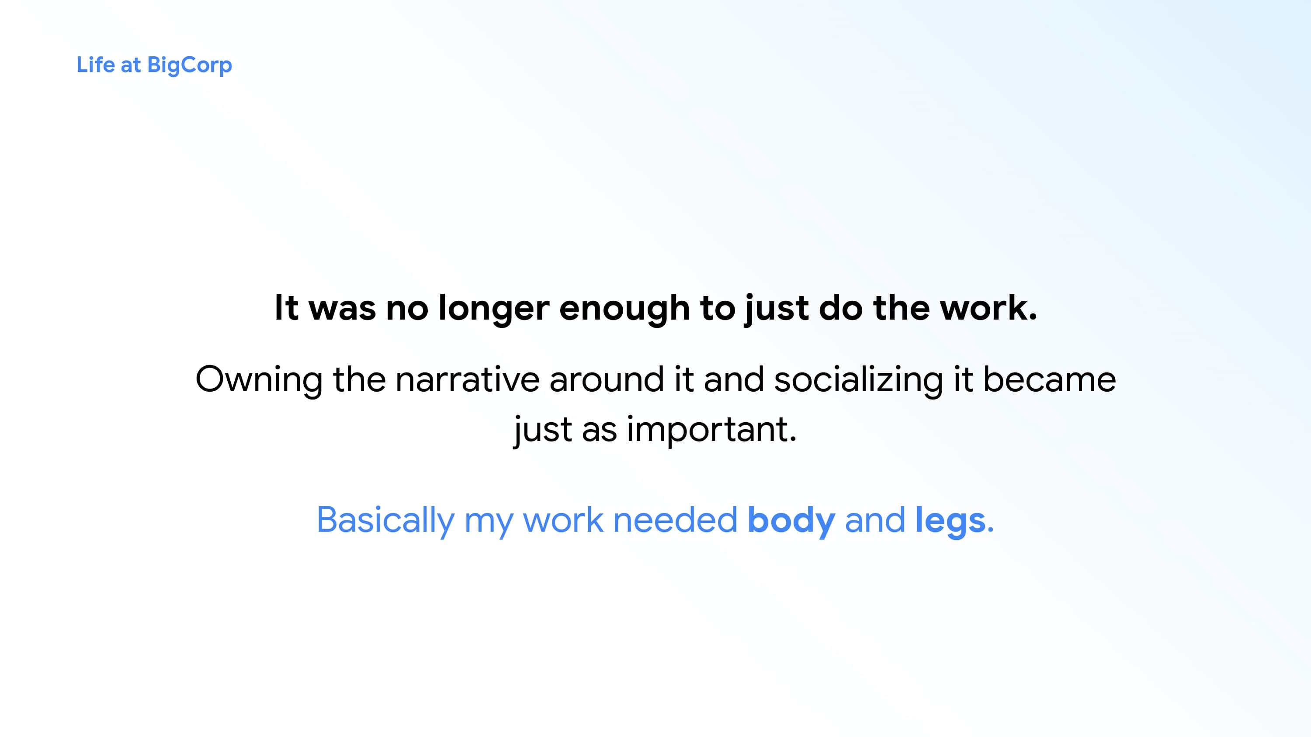
Task: Click "just" before "as important."
Action: (x=542, y=430)
